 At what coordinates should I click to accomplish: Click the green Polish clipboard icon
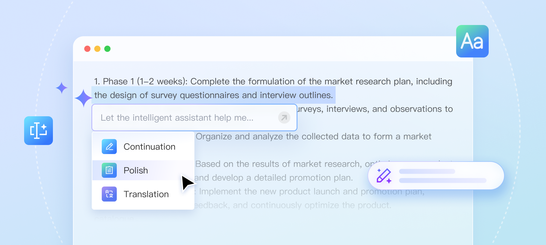click(x=109, y=170)
